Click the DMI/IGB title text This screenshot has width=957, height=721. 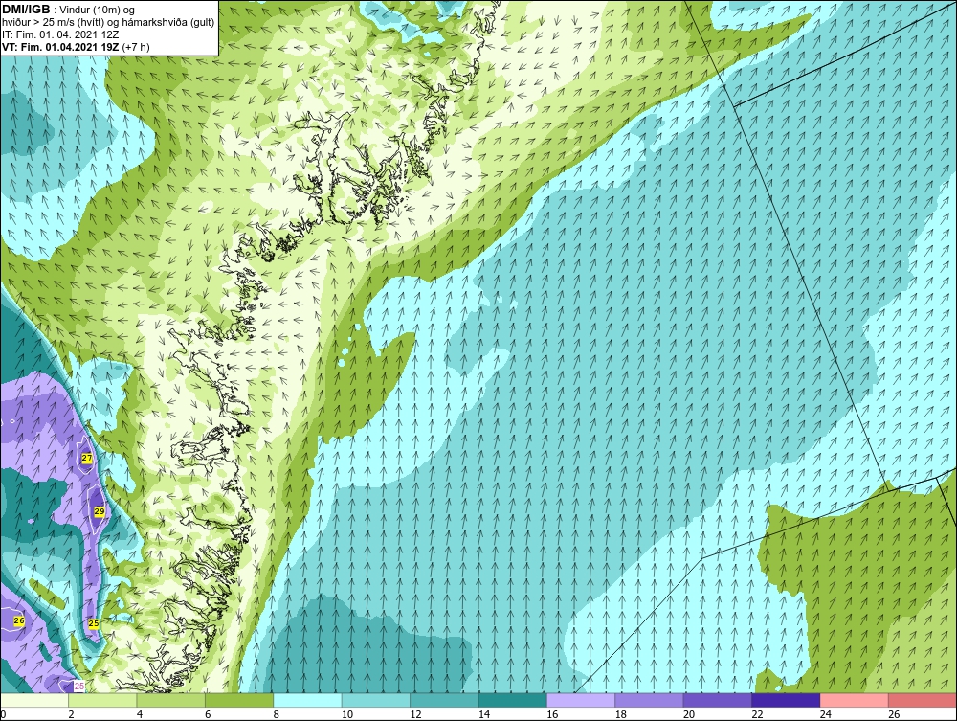click(27, 10)
